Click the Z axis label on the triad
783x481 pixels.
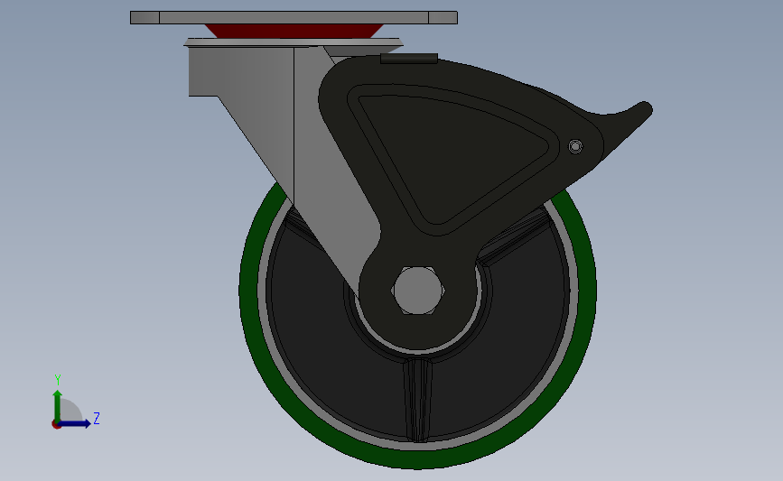tap(97, 418)
